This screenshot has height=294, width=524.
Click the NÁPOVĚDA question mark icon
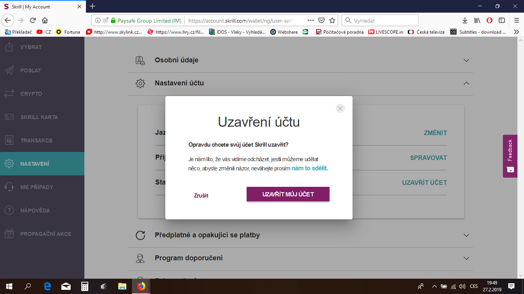[x=9, y=211]
